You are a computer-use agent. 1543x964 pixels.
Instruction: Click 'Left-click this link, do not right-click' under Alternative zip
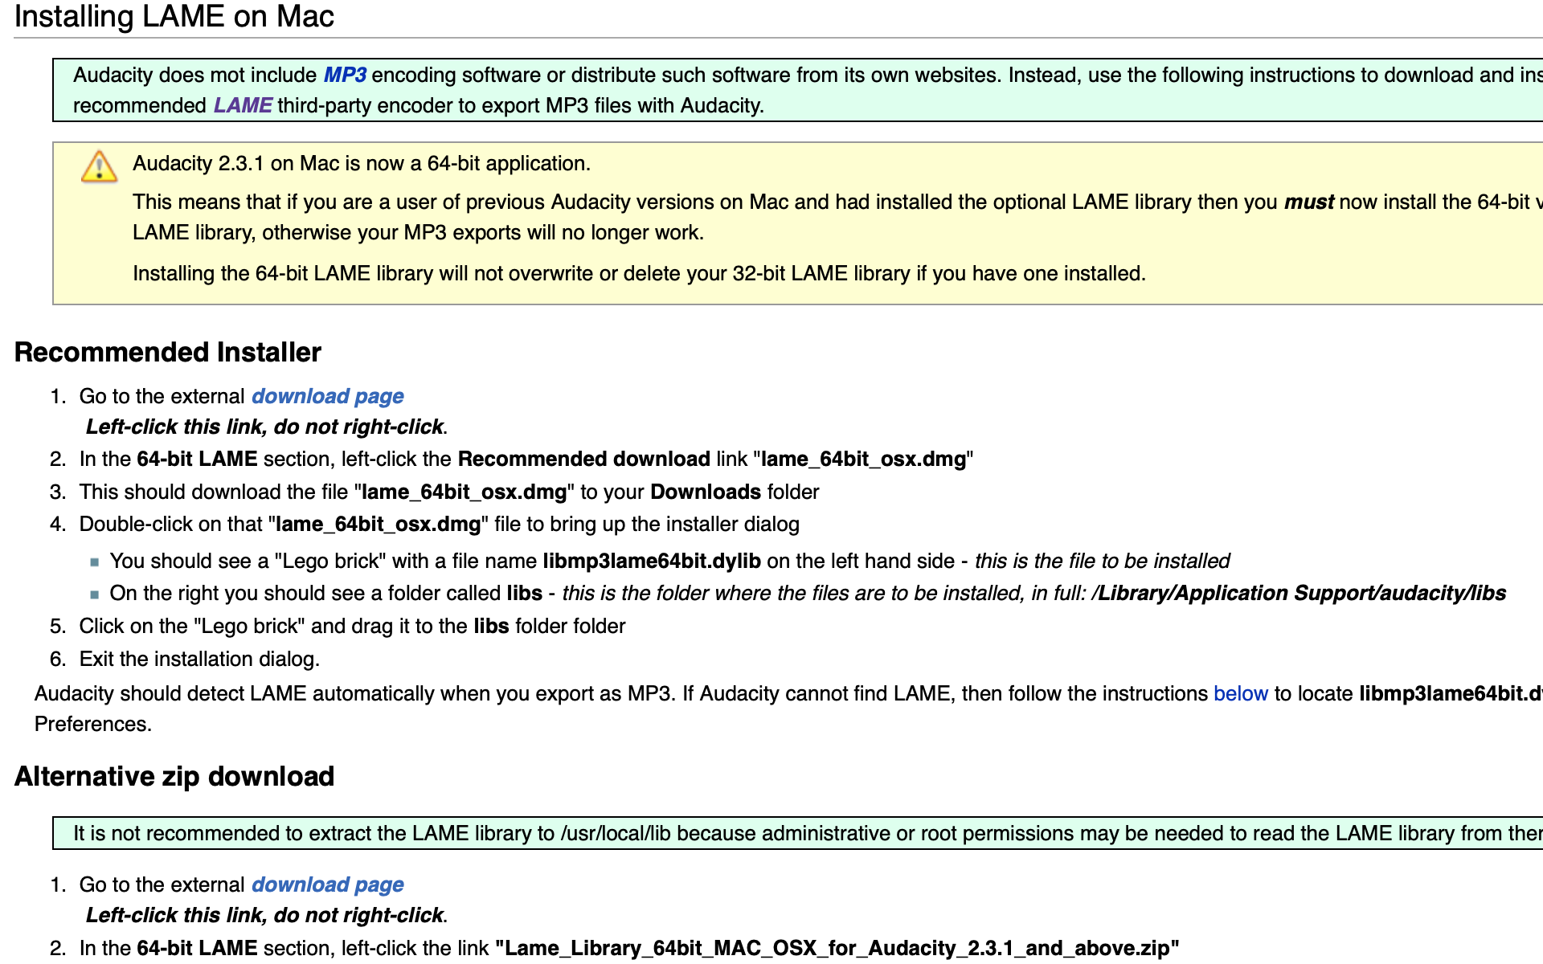click(265, 915)
